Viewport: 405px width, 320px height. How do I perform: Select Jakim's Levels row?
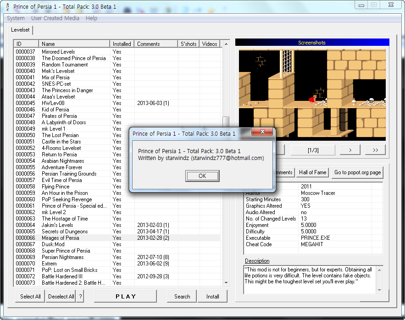(x=117, y=225)
